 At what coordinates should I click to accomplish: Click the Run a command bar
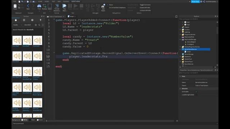tap(115, 124)
